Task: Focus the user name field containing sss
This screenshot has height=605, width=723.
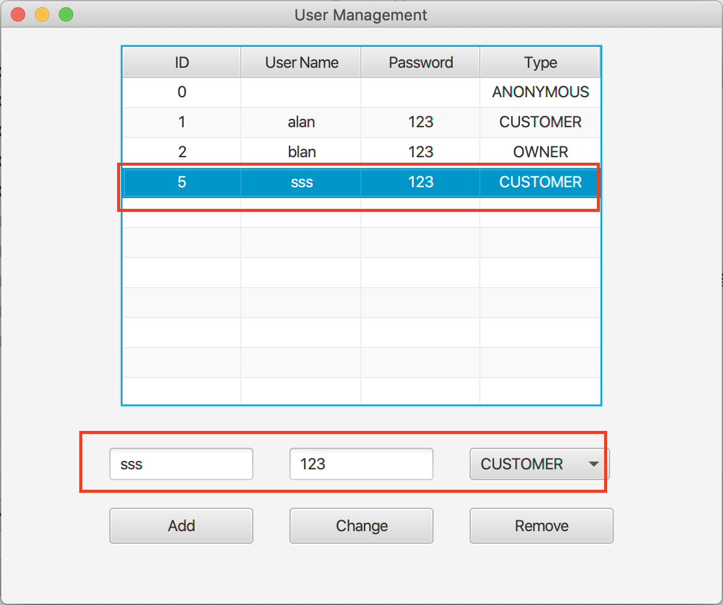Action: (181, 464)
